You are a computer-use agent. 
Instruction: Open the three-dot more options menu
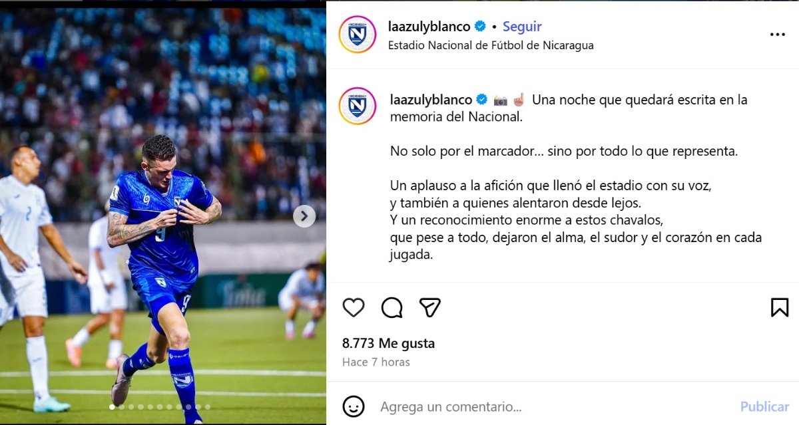777,35
